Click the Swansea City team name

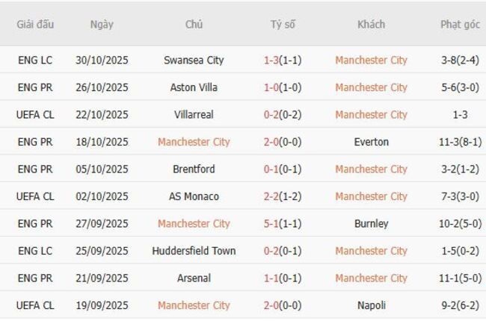click(x=194, y=60)
